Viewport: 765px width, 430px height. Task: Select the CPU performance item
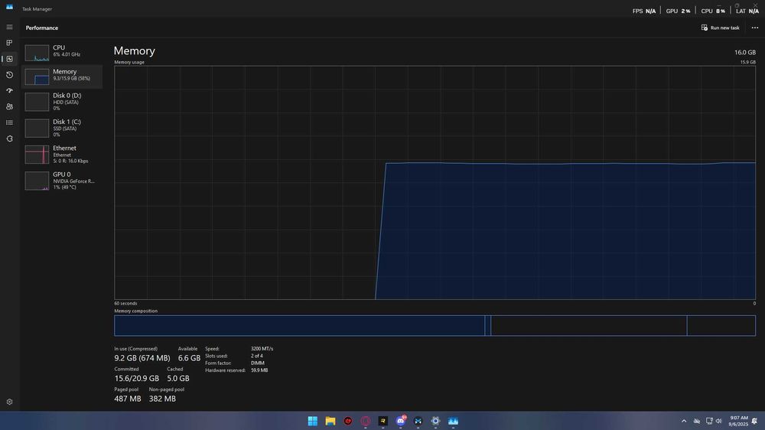coord(62,52)
